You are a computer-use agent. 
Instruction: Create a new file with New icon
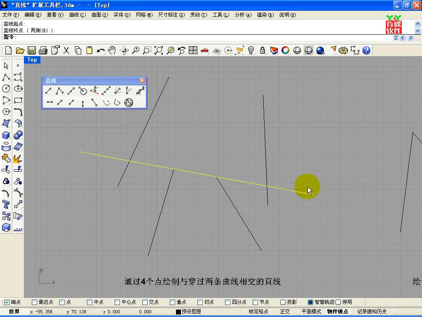[8, 50]
